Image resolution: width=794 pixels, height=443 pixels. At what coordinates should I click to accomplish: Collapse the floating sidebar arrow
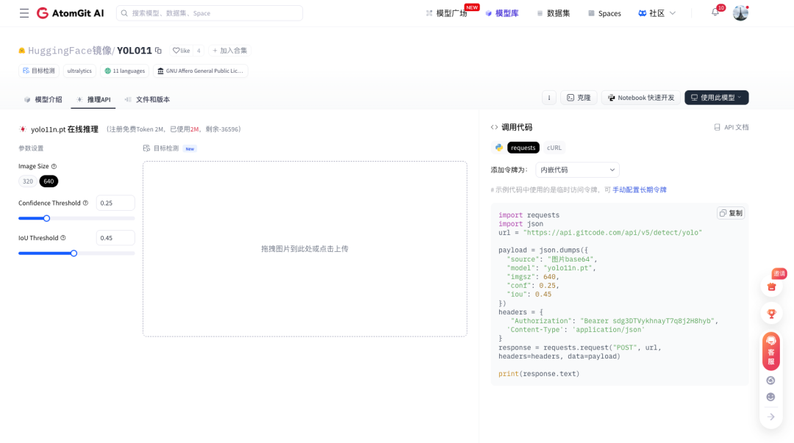tap(770, 417)
